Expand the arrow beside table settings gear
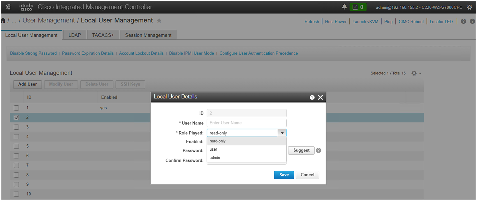The height and width of the screenshot is (201, 477). point(420,73)
